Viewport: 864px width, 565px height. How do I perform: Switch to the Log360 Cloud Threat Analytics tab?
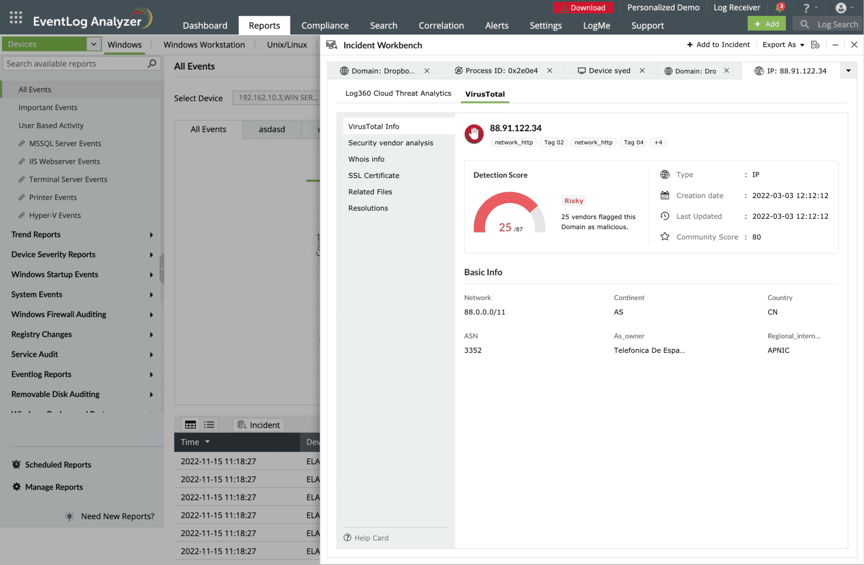pos(397,93)
